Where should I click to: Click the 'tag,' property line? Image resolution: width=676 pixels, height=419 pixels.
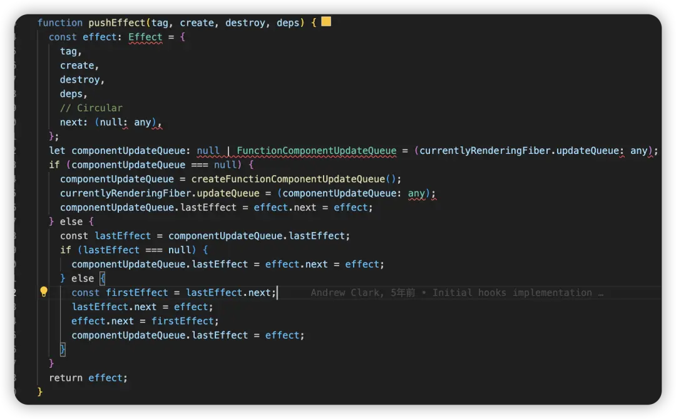point(71,51)
